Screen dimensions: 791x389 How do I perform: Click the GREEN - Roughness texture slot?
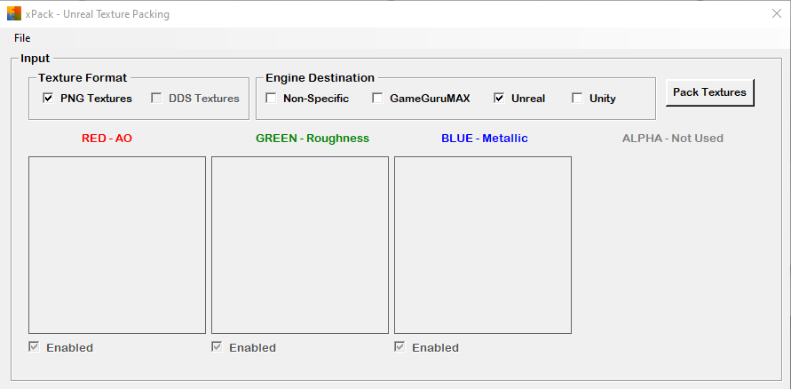coord(300,245)
